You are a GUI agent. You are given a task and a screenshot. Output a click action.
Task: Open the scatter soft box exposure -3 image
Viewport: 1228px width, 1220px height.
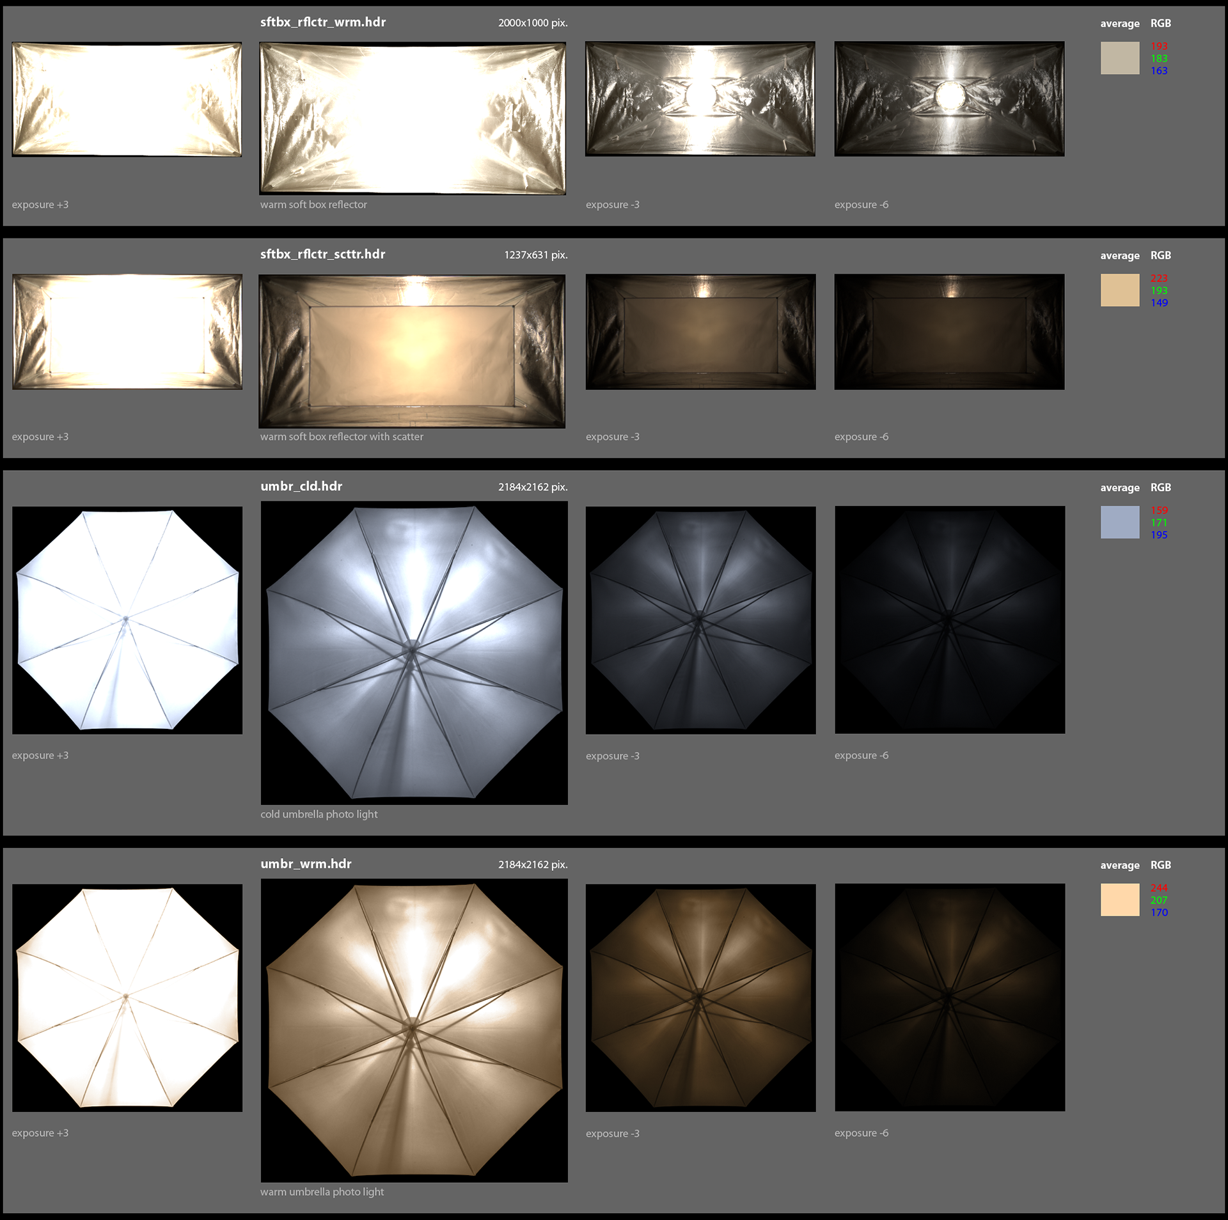click(x=700, y=331)
